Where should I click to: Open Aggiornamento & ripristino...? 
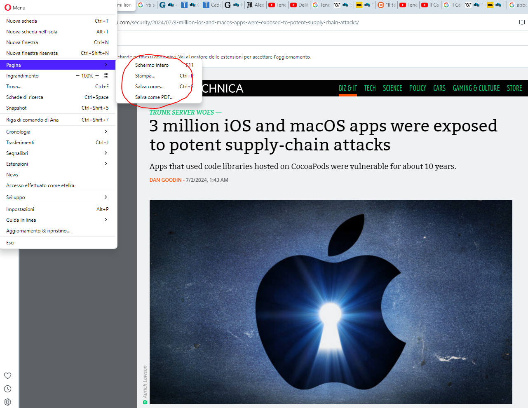tap(58, 231)
